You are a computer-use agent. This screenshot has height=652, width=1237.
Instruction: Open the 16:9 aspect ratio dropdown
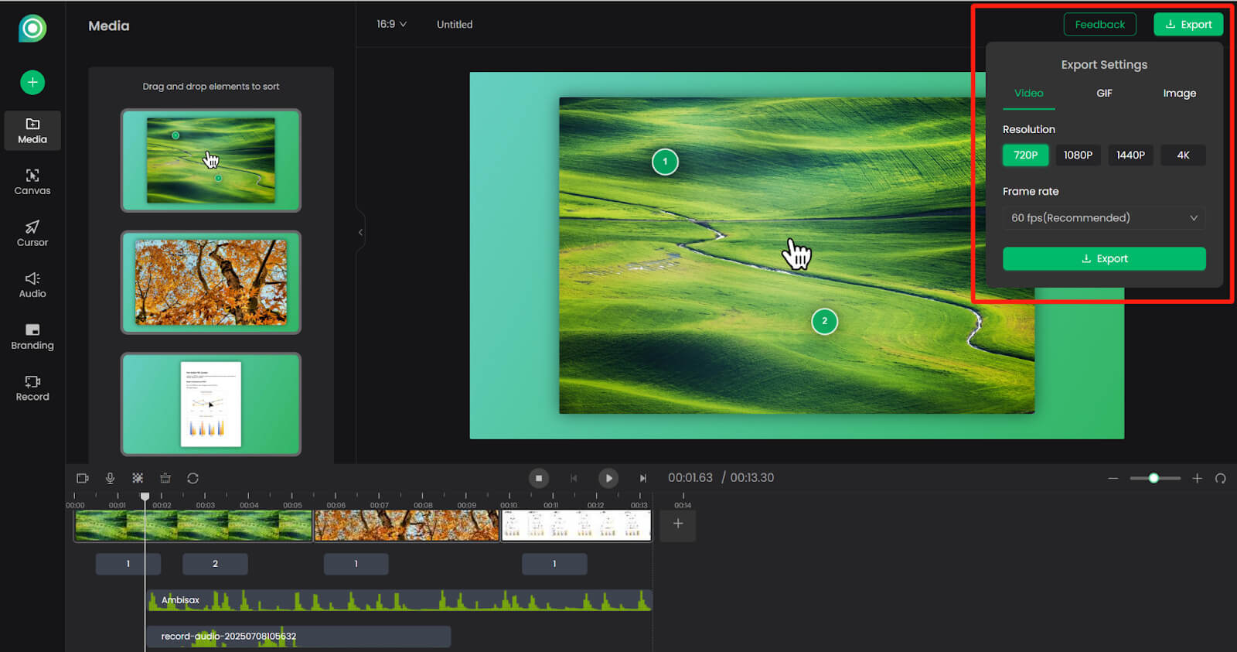pyautogui.click(x=391, y=24)
